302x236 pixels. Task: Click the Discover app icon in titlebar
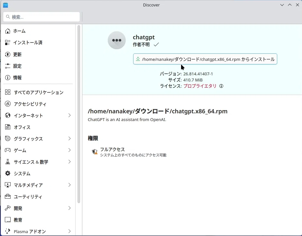(5, 5)
